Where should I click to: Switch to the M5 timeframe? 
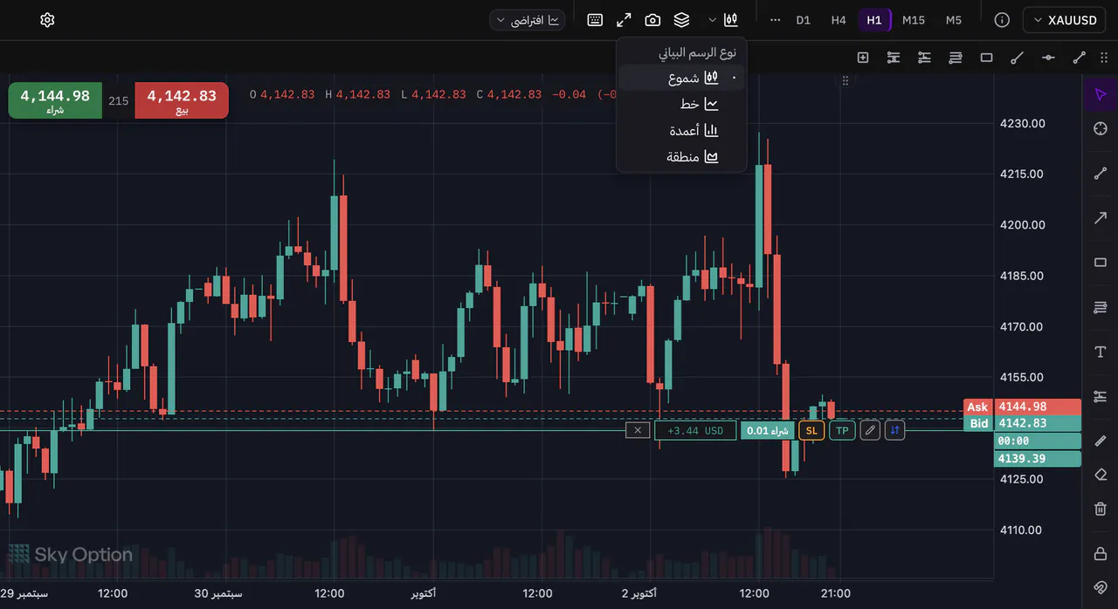tap(954, 20)
